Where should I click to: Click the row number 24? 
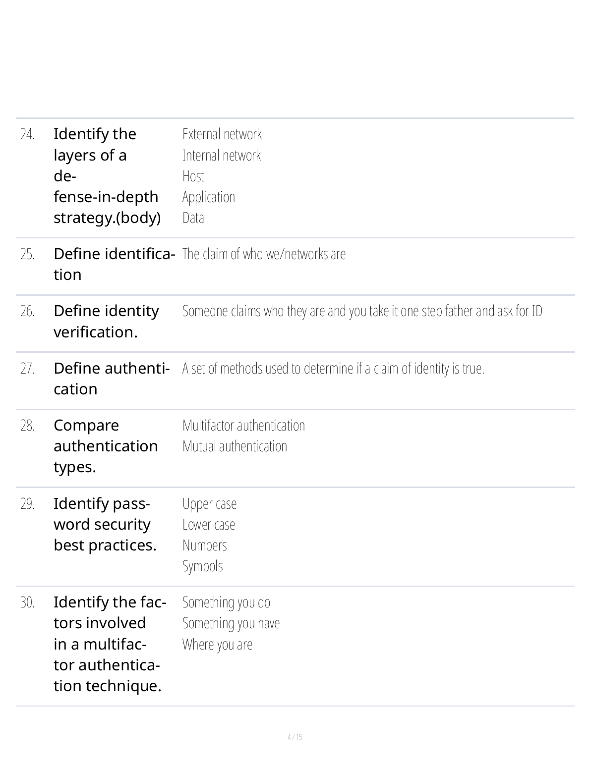click(28, 134)
